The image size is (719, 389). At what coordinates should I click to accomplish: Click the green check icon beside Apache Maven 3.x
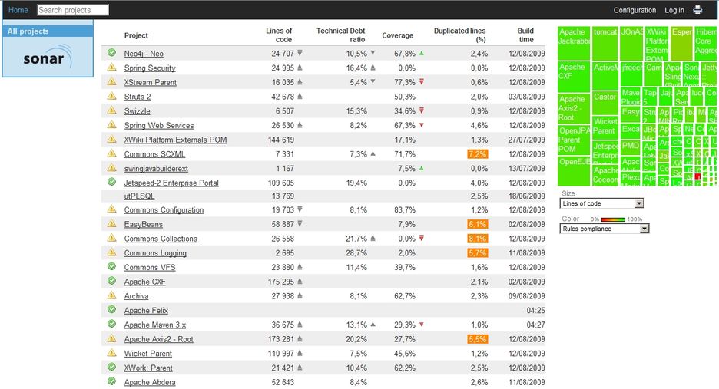tap(111, 324)
